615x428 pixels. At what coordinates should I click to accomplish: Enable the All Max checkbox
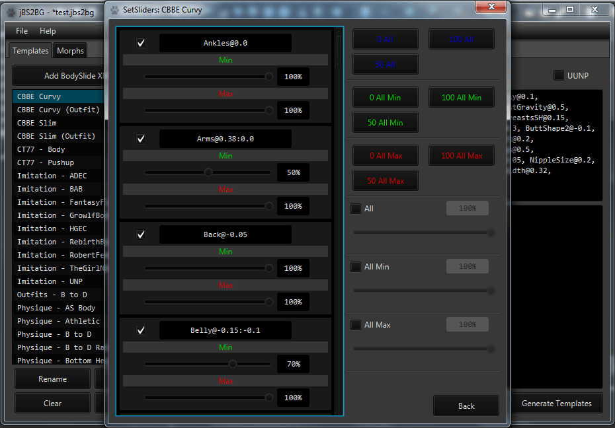click(x=356, y=325)
